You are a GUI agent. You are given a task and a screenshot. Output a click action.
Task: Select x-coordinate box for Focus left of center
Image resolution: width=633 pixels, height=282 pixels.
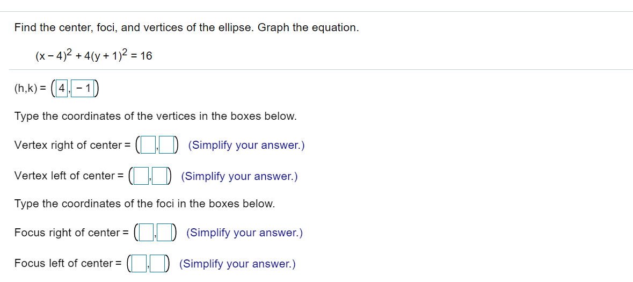(x=140, y=264)
